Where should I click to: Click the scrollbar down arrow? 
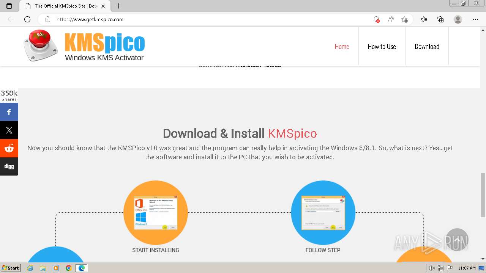click(483, 259)
